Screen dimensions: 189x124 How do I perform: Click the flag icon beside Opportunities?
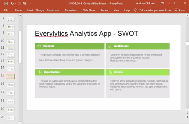39,72
